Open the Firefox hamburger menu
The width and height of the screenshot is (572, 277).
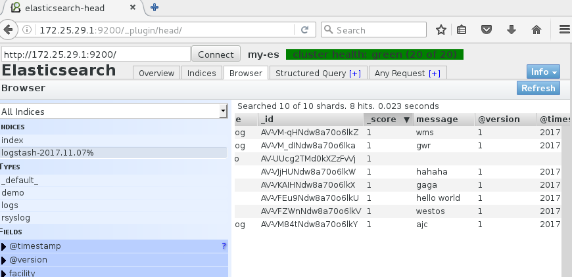565,30
